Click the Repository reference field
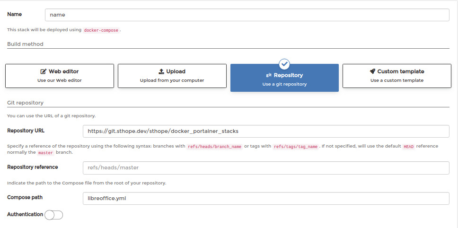 (x=266, y=168)
